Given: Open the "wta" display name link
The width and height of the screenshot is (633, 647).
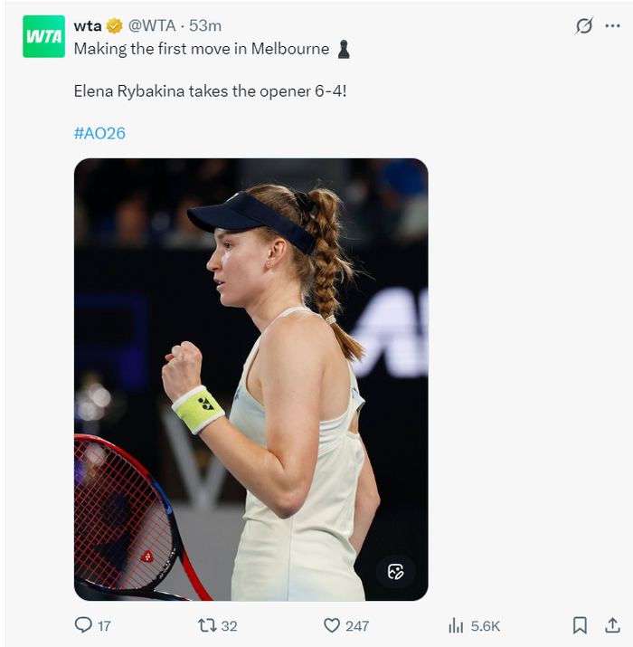Looking at the screenshot, I should coord(88,26).
